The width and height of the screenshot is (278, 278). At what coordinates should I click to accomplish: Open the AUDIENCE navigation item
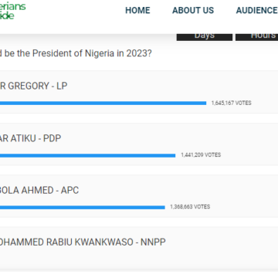pos(257,10)
